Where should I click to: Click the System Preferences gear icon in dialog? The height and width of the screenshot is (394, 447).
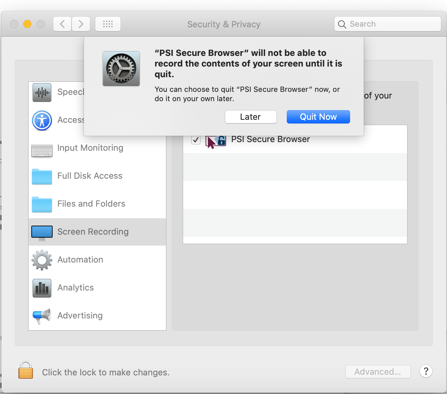tap(121, 69)
